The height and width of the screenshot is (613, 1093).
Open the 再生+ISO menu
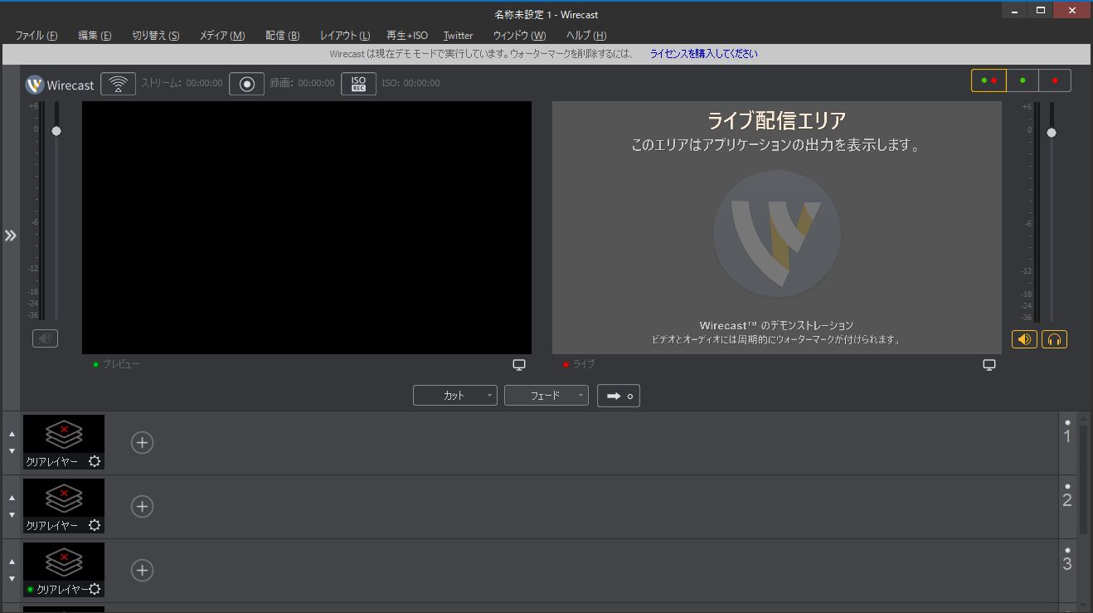click(407, 36)
